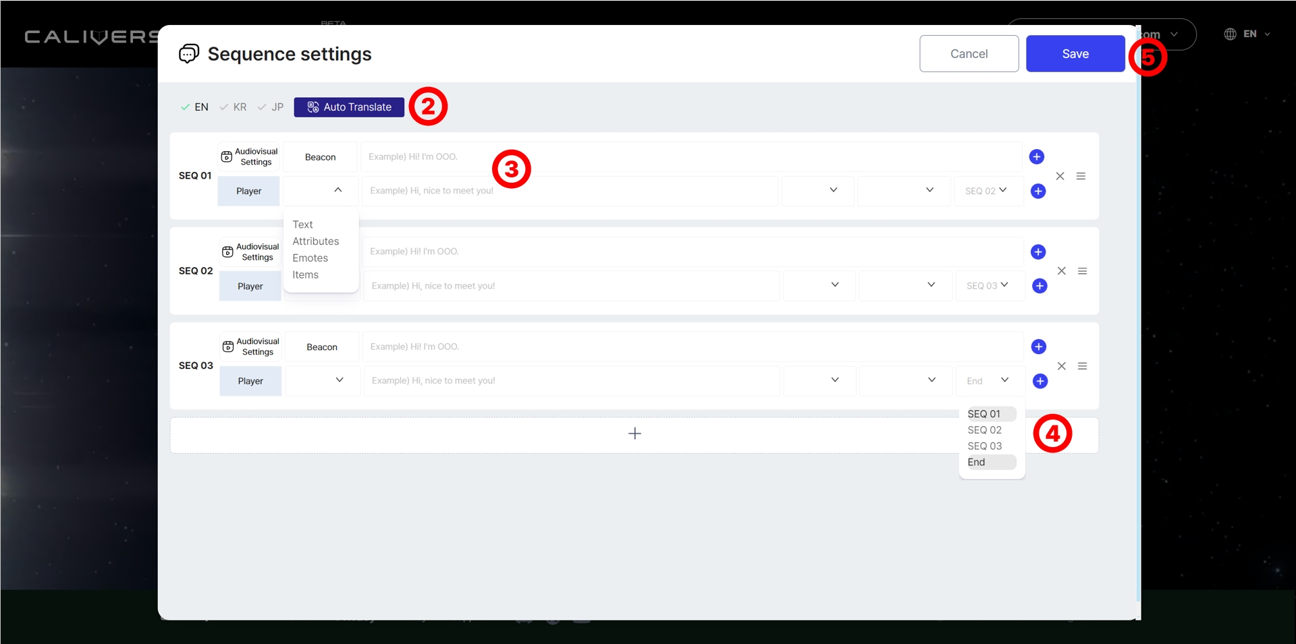Select SEQ 02 in the next-sequence list

click(984, 430)
